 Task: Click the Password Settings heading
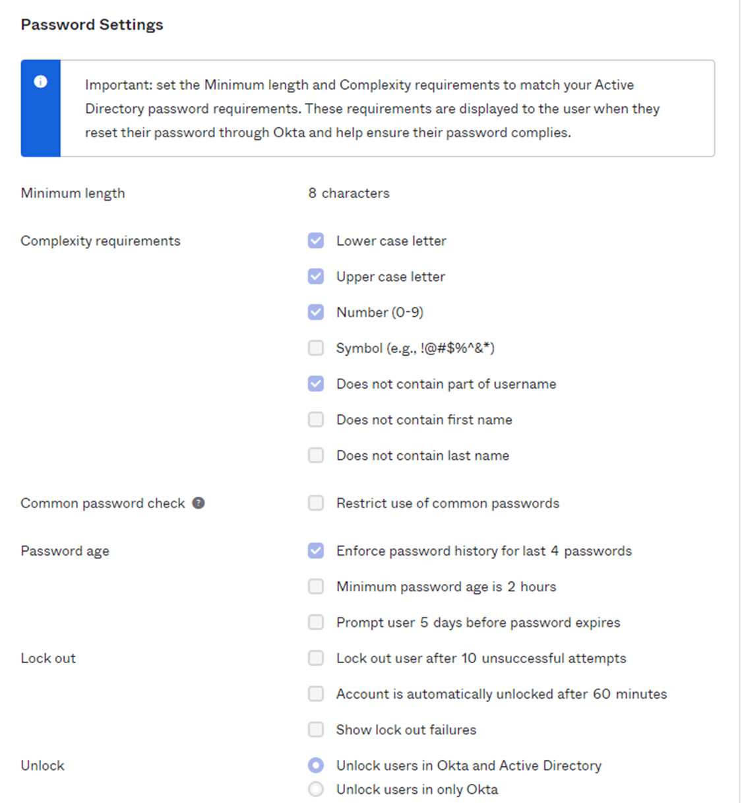tap(92, 24)
